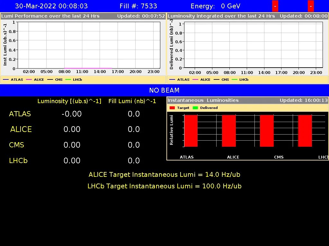The image size is (329, 246).
Task: Click the red Target legend swatch
Action: pyautogui.click(x=172, y=108)
